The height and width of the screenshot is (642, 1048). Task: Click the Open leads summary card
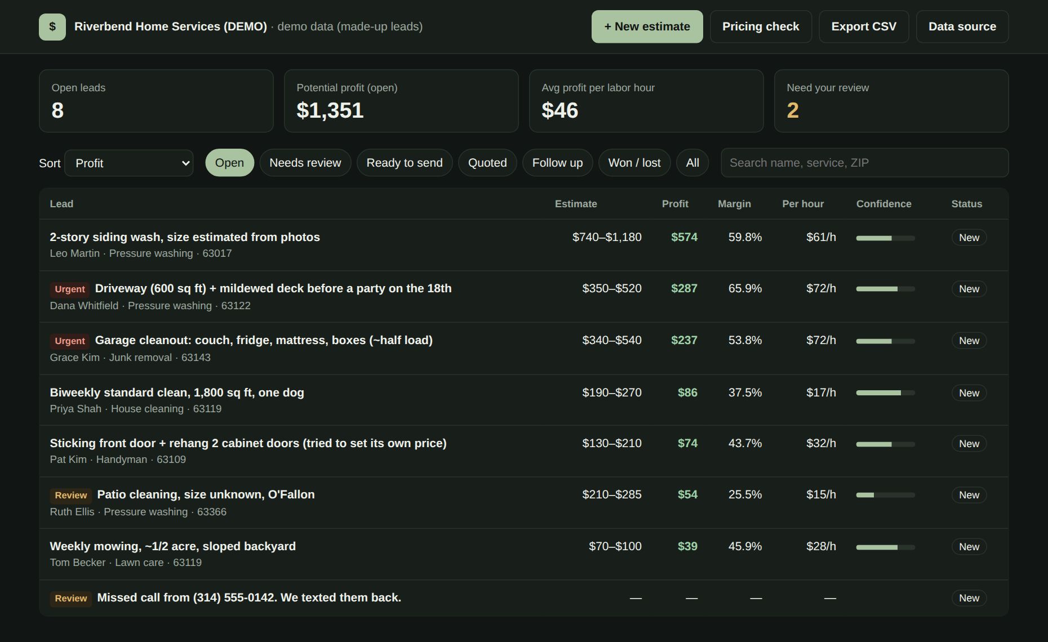point(156,101)
